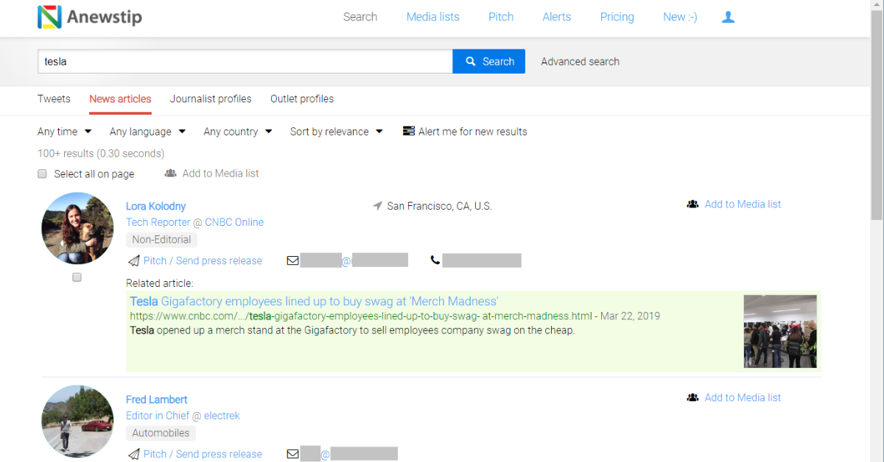Open Pitch in the top navigation

[x=501, y=17]
